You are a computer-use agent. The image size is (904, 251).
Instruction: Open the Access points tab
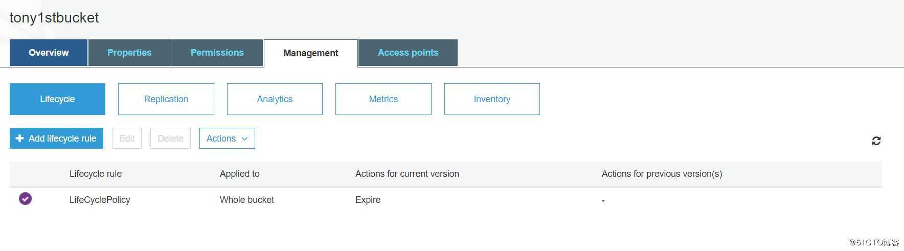coord(408,53)
